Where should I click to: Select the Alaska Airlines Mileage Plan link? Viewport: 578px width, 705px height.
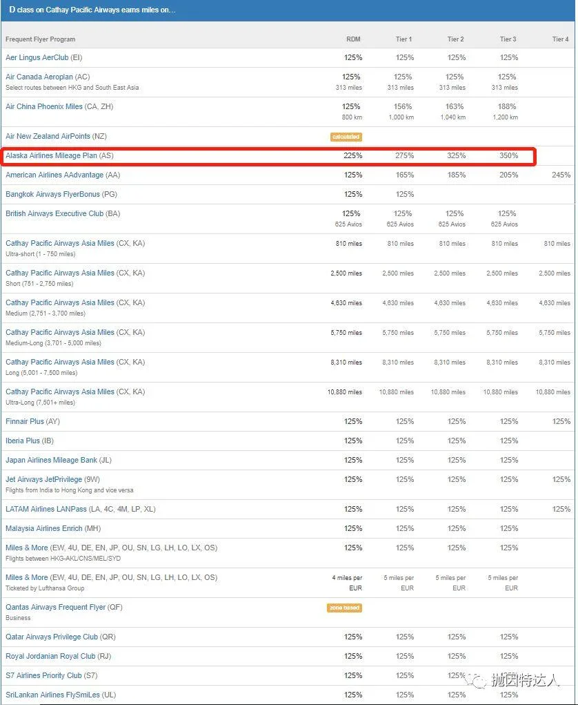pyautogui.click(x=51, y=155)
